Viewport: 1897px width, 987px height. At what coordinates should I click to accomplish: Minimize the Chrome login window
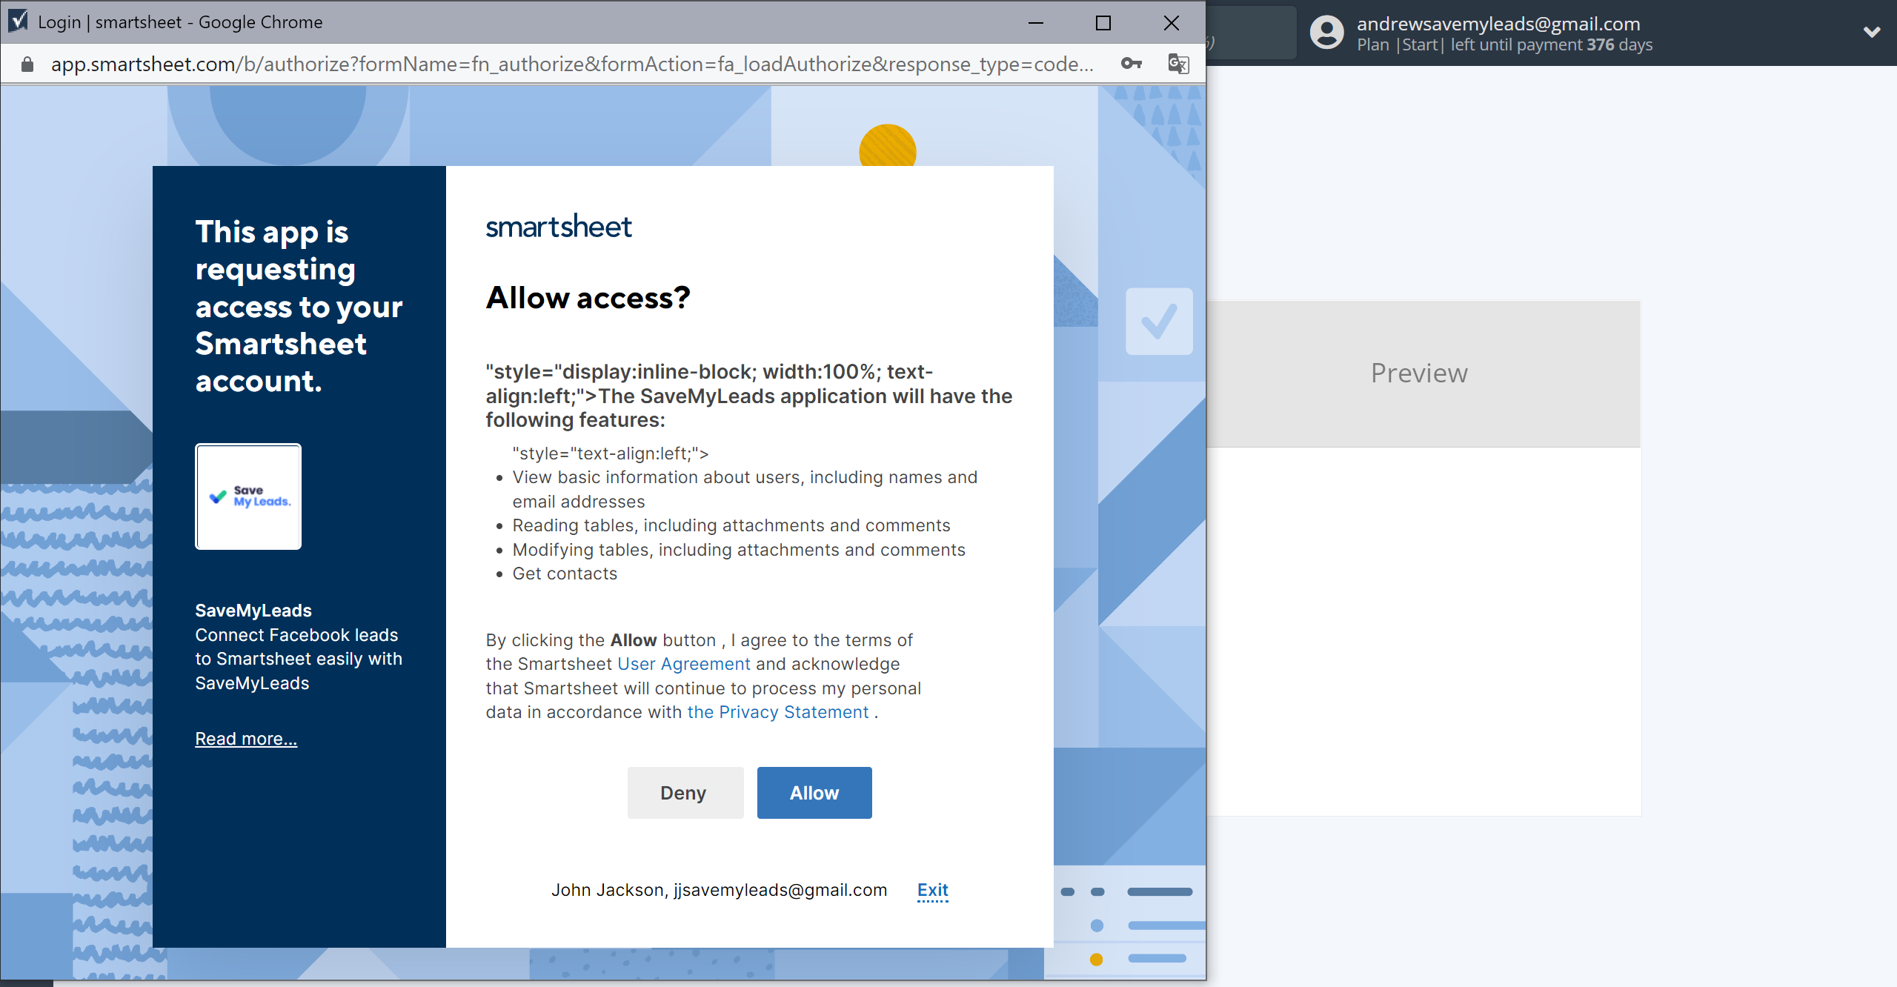pos(1036,23)
